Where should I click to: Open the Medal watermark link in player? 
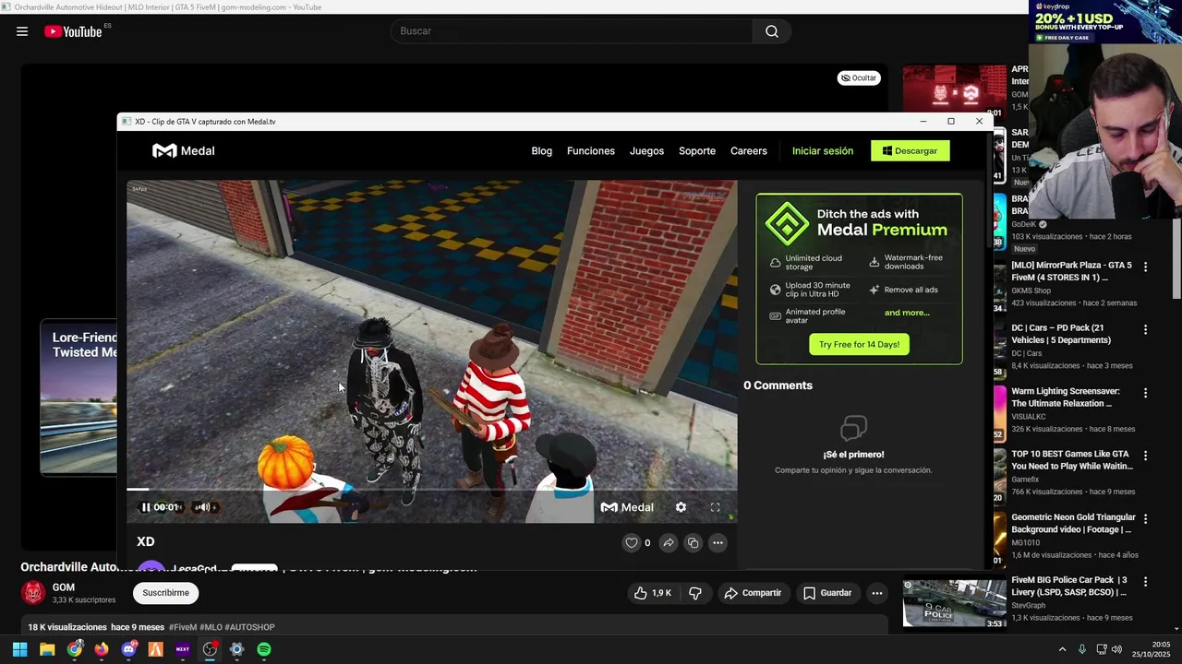[627, 507]
